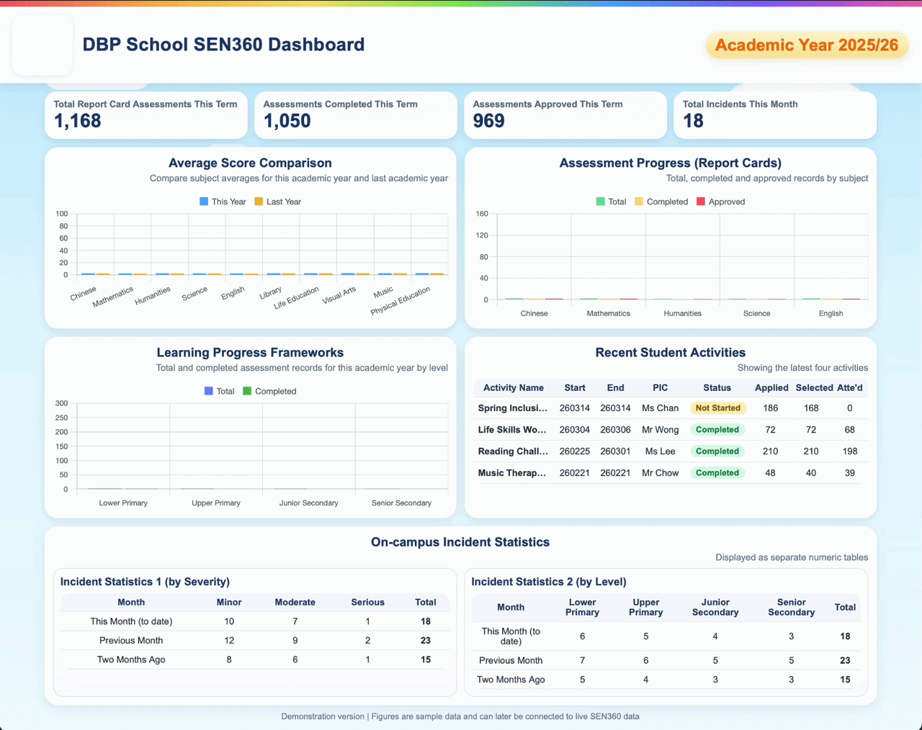Click the Not Started status badge
Screen dimensions: 922x730
pyautogui.click(x=717, y=408)
